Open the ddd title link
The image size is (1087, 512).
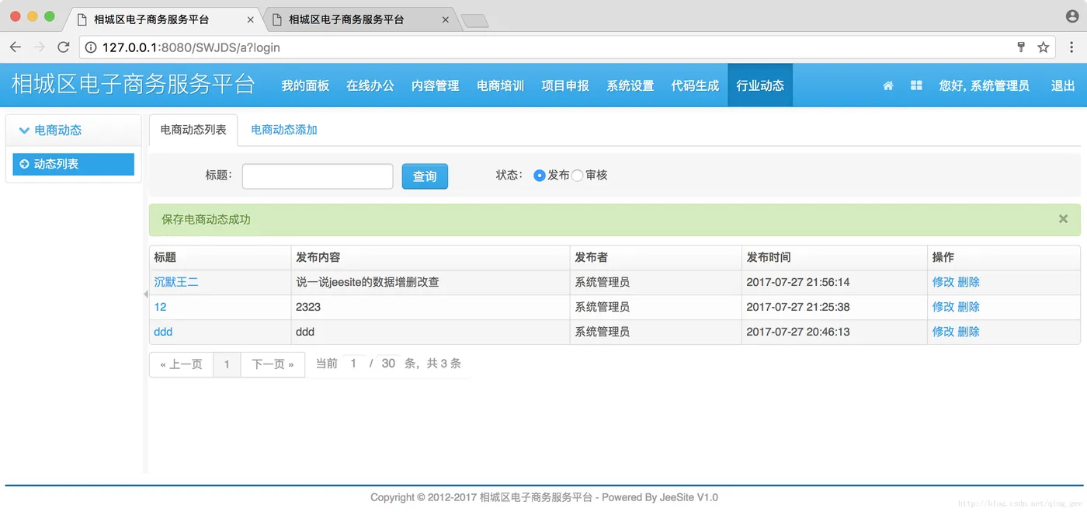tap(163, 332)
